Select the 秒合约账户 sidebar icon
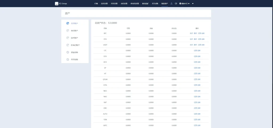 click(68, 45)
